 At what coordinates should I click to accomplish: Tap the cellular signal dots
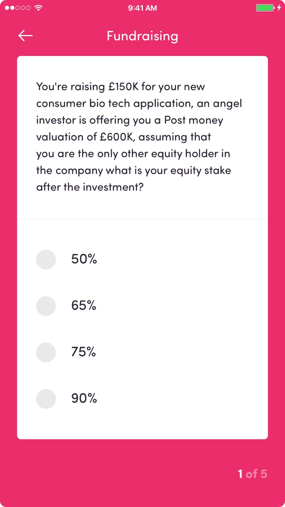pos(17,8)
